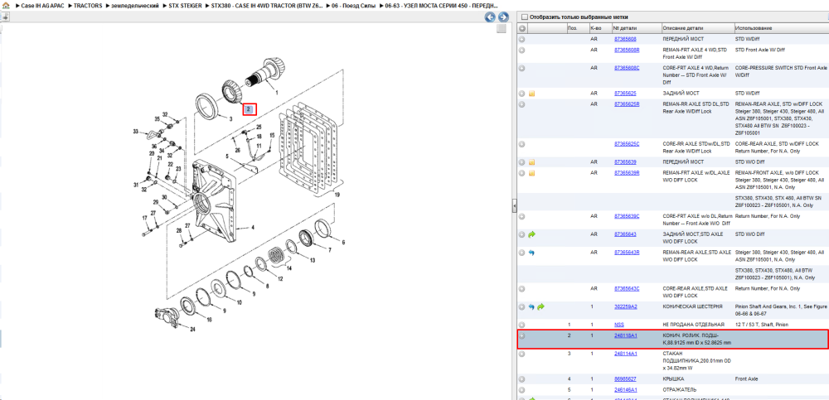Click the green arrow on row 87365643

tap(532, 234)
